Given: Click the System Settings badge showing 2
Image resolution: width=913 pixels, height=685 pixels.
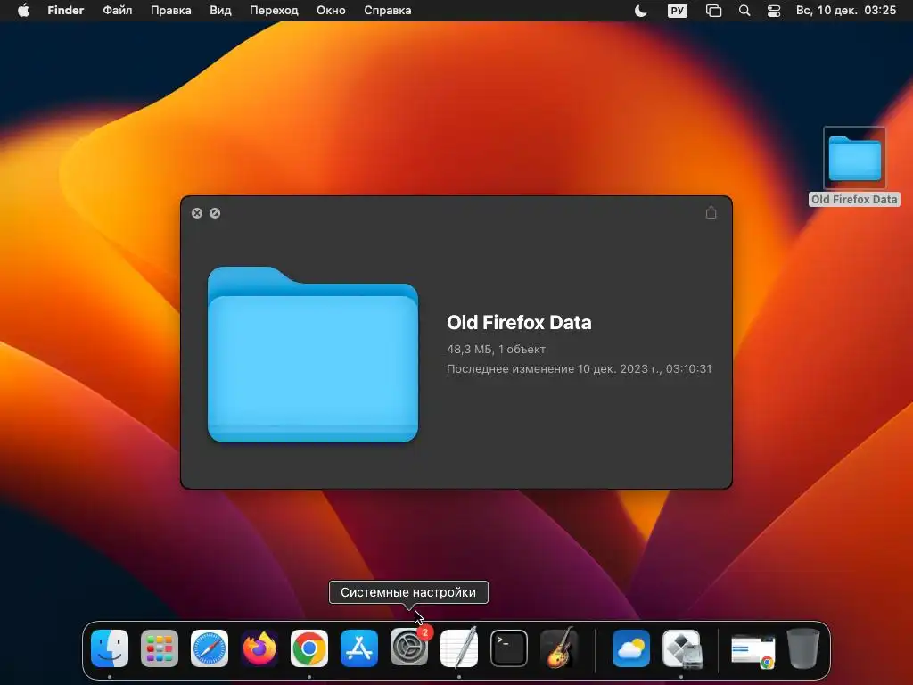Looking at the screenshot, I should tap(425, 632).
